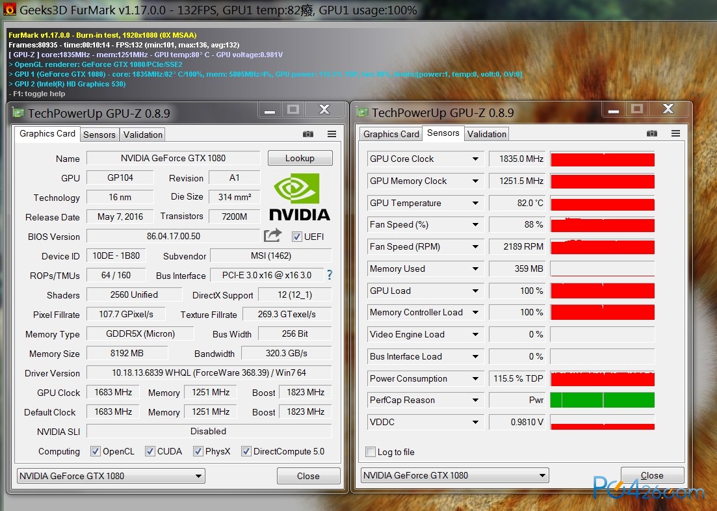717x511 pixels.
Task: Open the GPU Core Clock sensor dropdown
Action: click(476, 159)
